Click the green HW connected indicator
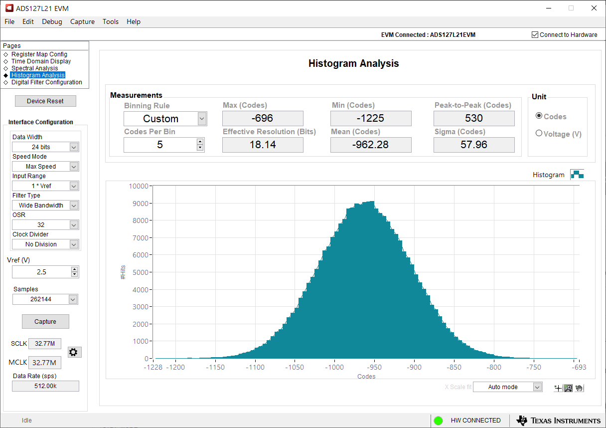The height and width of the screenshot is (428, 606). point(438,421)
